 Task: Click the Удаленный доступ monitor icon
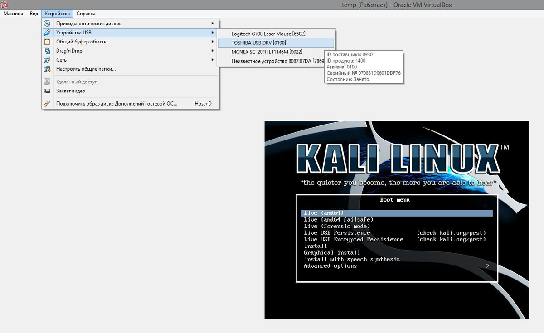47,82
